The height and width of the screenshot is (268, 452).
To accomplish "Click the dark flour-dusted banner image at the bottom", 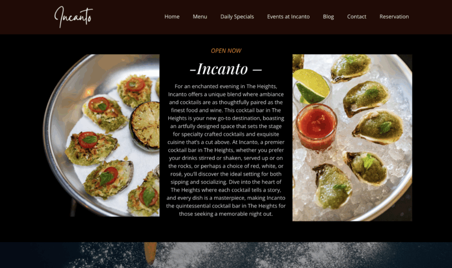I will point(226,255).
